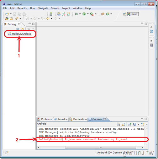Click the Open Perspective icon
This screenshot has height=159, width=158.
125,14
